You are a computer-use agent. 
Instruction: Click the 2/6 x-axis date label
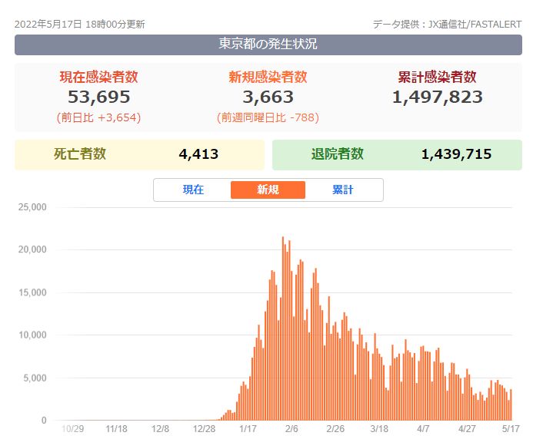pyautogui.click(x=291, y=429)
